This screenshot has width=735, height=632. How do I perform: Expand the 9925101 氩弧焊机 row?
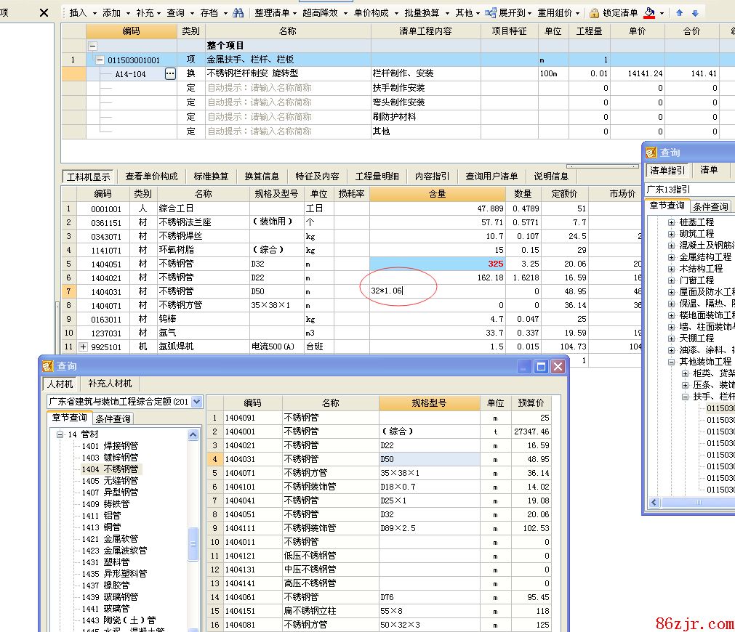[84, 347]
